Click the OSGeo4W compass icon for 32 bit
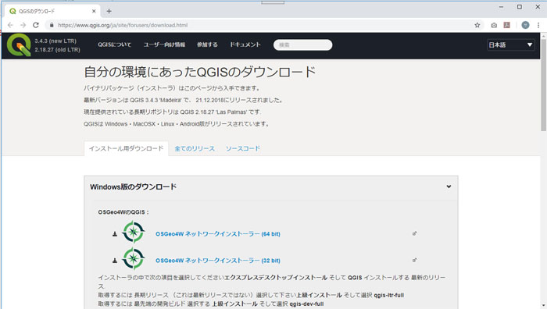547x309 pixels. (x=133, y=258)
